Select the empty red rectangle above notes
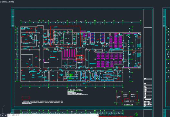 (x=25, y=98)
